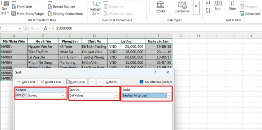Viewport: 262px width, 130px height.
Task: Click the formula bar showing 25000000
Action: 157,28
